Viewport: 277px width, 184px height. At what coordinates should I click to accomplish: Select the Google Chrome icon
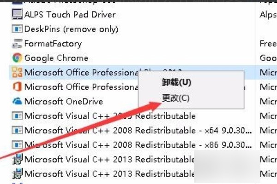[17, 58]
